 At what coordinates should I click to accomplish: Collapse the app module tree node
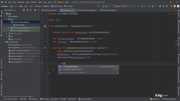pos(4,14)
